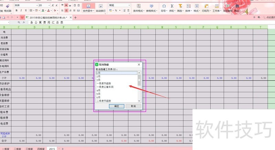Click the distributed alignment icon
Screen dimensions: 275x150
pos(78,11)
